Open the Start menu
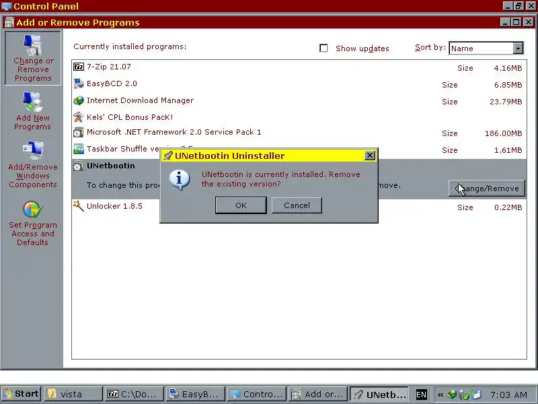 point(22,394)
